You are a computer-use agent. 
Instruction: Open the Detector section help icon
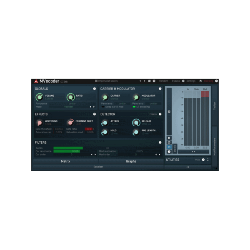[160, 114]
